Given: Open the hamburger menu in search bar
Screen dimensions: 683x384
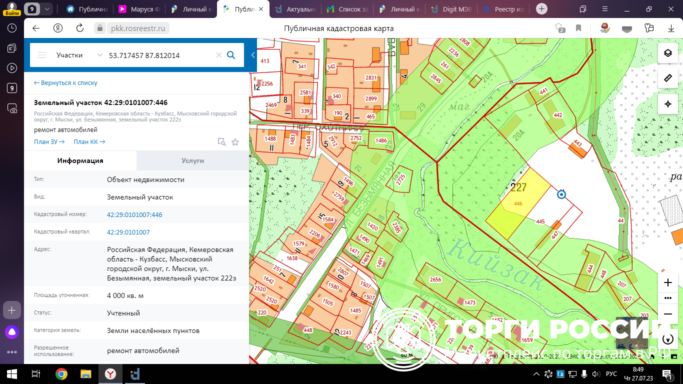Looking at the screenshot, I should click(x=42, y=55).
